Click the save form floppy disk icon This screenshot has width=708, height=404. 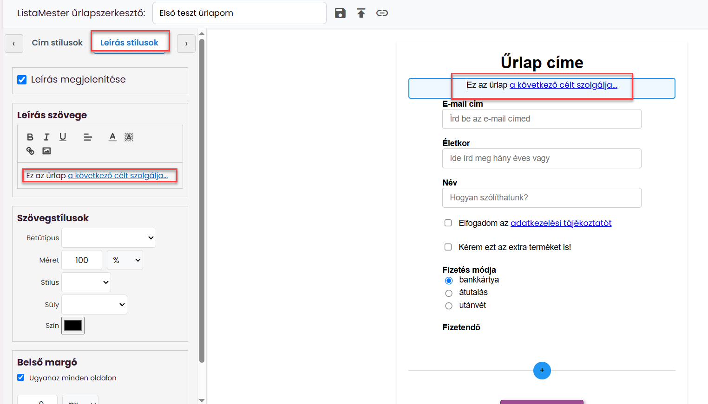tap(340, 13)
